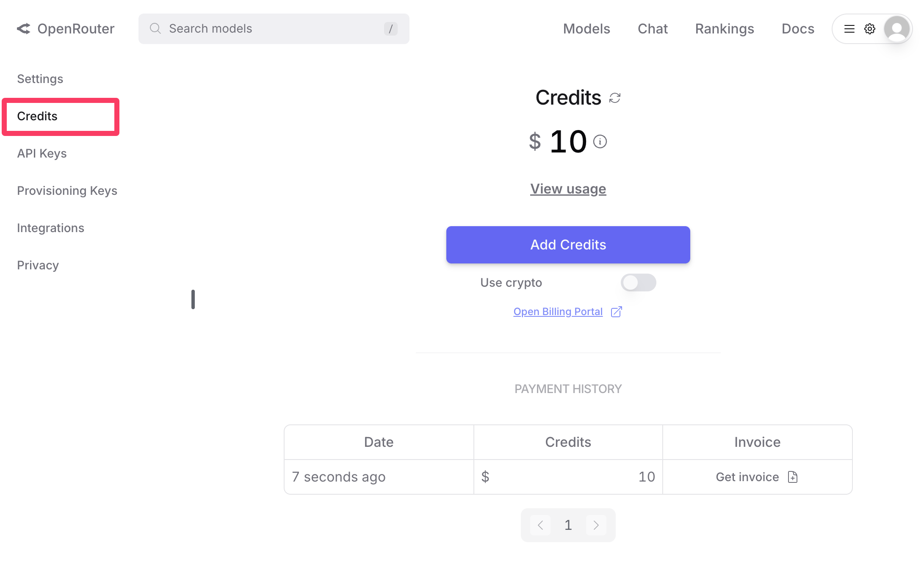Go to next payment history page
924x565 pixels.
tap(596, 525)
